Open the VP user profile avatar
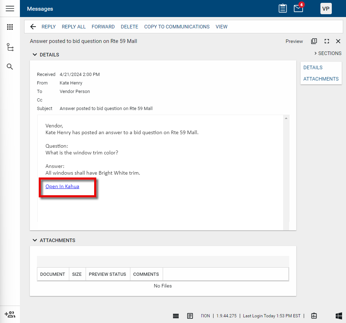This screenshot has width=346, height=323. (x=326, y=9)
